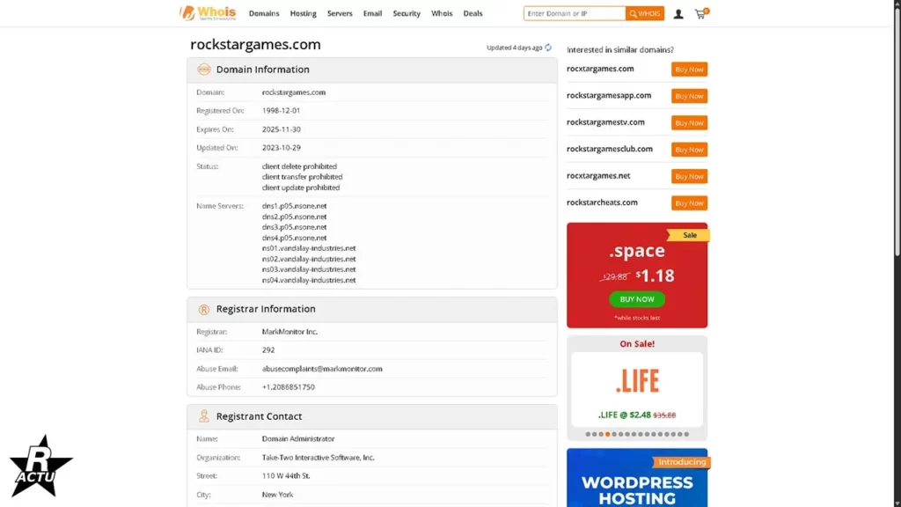Refresh the whois record with the refresh icon
Screen dimensions: 901x507
[x=548, y=48]
